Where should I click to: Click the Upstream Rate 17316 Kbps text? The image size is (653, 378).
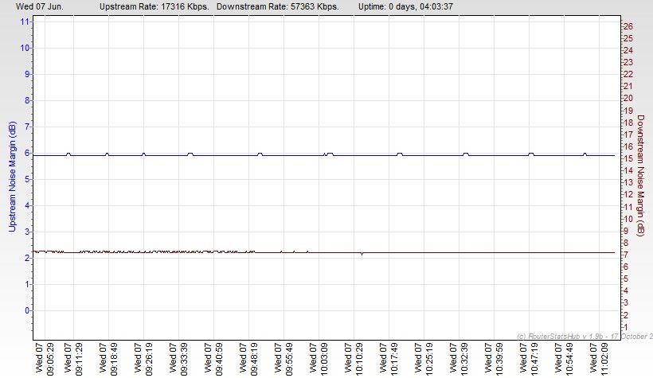coord(154,6)
